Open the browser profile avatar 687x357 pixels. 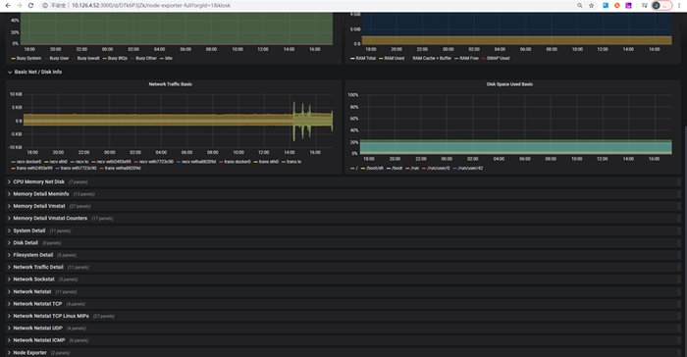coord(656,5)
